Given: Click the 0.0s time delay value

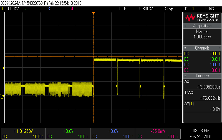Looking at the screenshot, I should 123,9.
